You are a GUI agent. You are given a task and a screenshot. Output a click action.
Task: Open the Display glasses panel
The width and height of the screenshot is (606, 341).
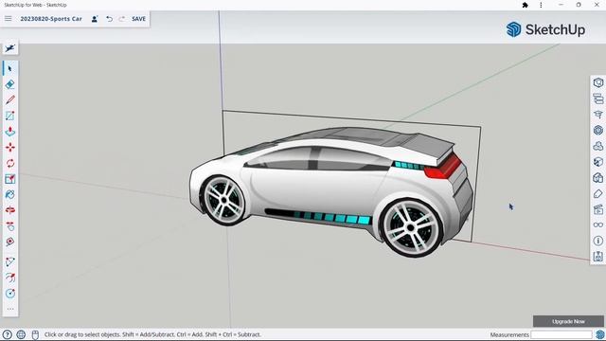597,225
